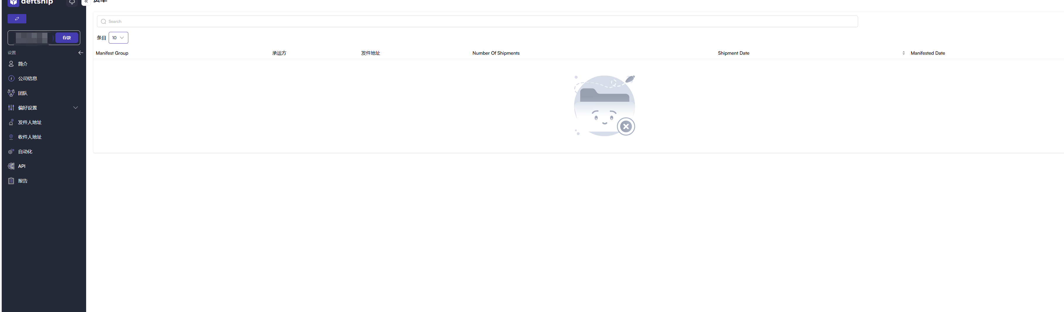The height and width of the screenshot is (312, 1064).
Task: Click the clipboard icon beside 报告
Action: coord(11,181)
